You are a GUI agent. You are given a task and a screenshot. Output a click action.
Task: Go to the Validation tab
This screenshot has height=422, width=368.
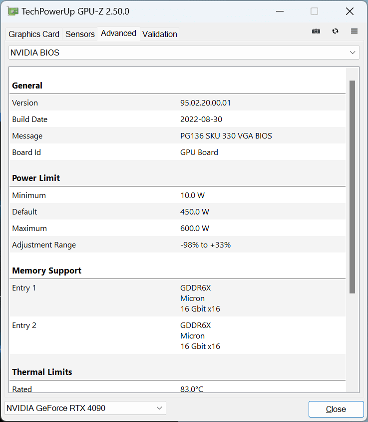(x=159, y=34)
